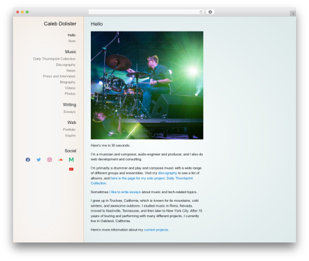Click the Social section heading

(70, 151)
